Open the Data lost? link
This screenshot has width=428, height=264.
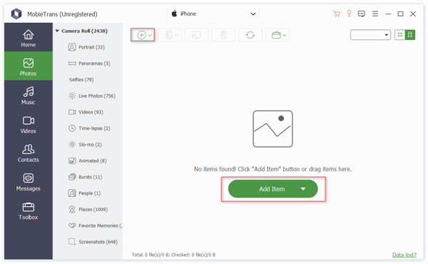point(404,255)
